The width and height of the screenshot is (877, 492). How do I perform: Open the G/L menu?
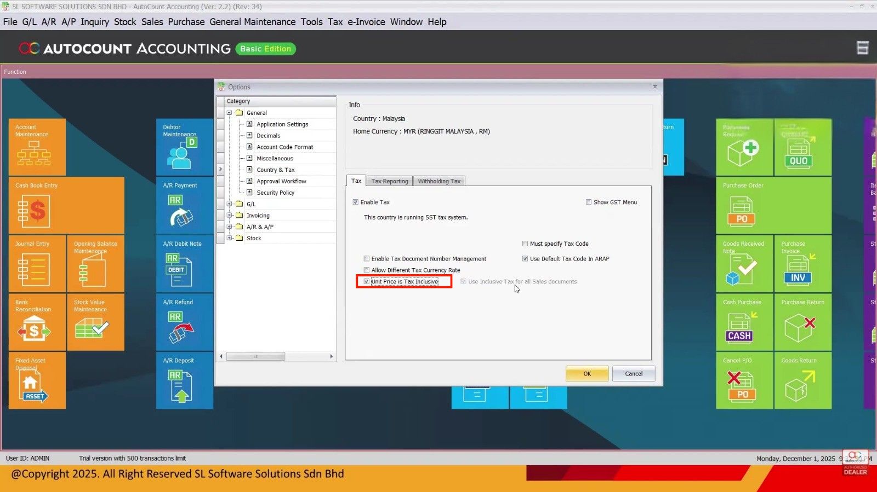point(29,22)
